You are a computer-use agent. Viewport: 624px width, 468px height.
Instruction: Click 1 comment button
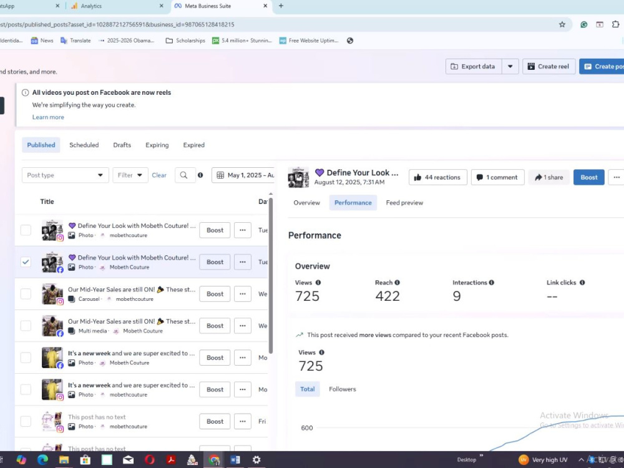498,177
